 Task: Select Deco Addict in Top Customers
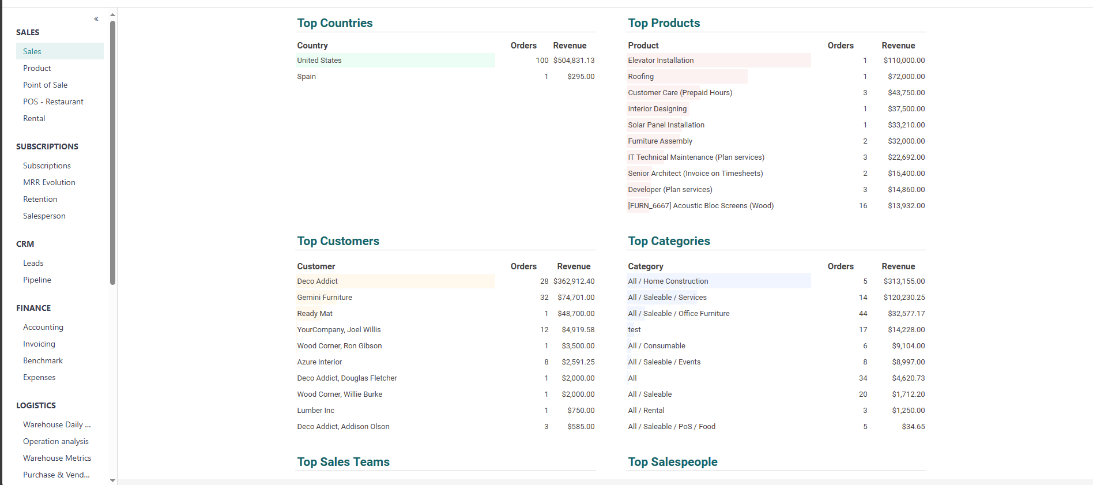tap(318, 281)
